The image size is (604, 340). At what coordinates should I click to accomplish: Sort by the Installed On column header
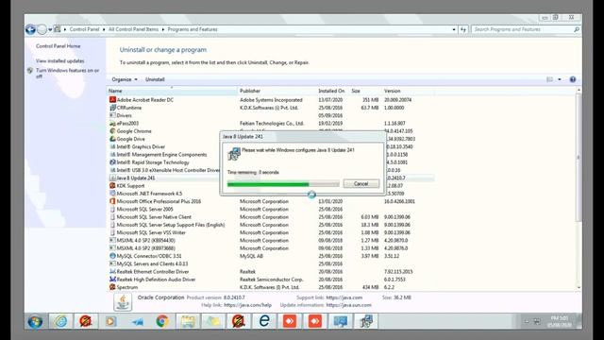pos(332,91)
